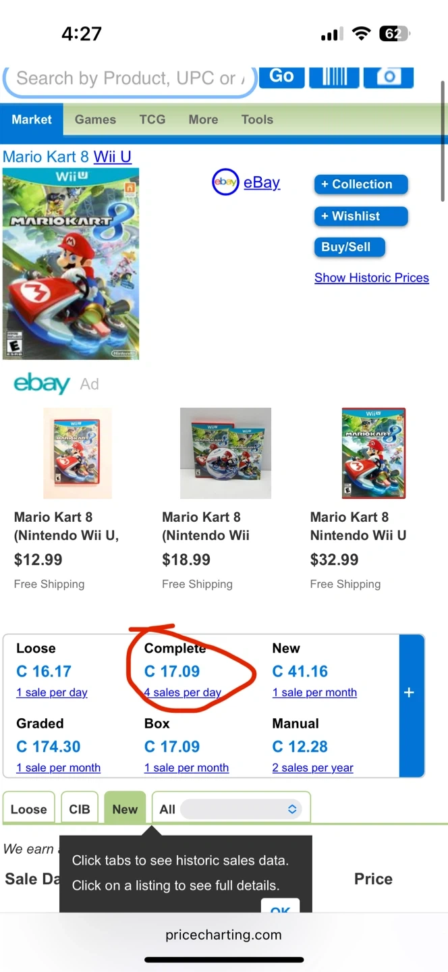This screenshot has height=972, width=448.
Task: Tap the camera search icon
Action: pos(388,76)
